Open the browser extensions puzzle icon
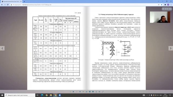The height and width of the screenshot is (97, 173). (x=165, y=5)
